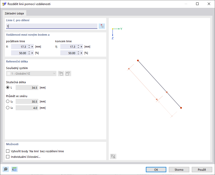Click the new coordinate system icon

(x=61, y=74)
